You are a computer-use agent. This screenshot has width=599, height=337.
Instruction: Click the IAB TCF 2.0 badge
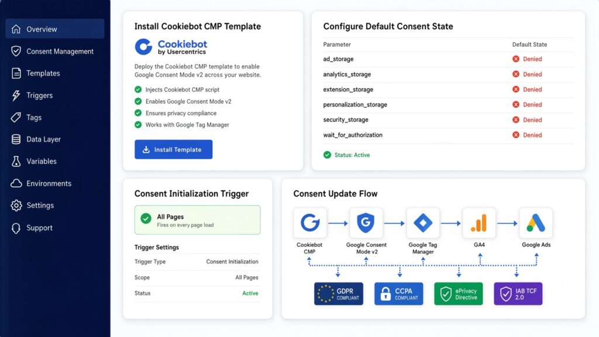pos(518,294)
